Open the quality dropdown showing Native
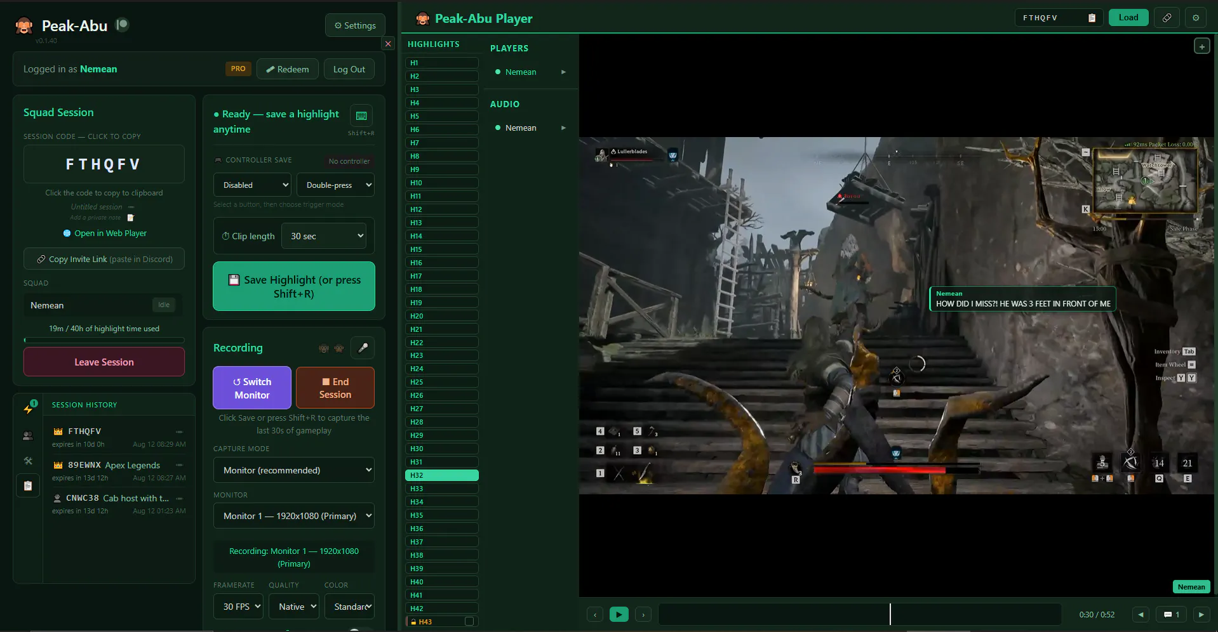The width and height of the screenshot is (1218, 632). pyautogui.click(x=293, y=607)
